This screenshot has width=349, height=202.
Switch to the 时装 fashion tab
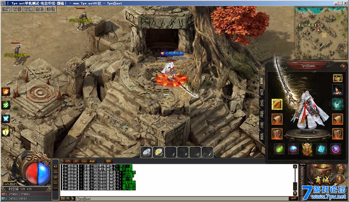(262, 92)
